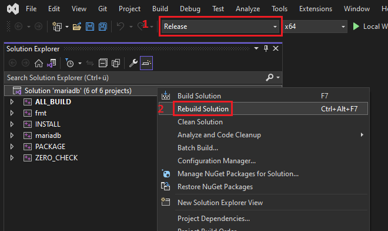Click the Save toolbar icon
388x231 pixels.
click(90, 27)
